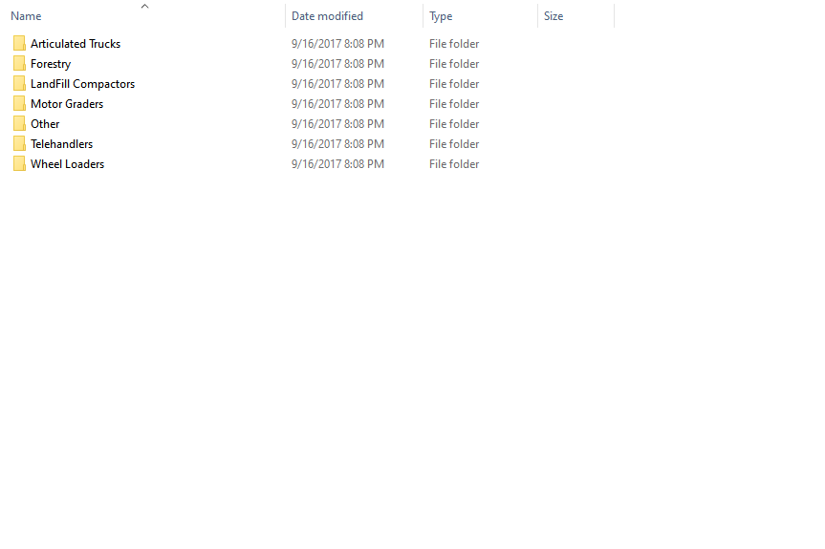Click the date modified of Wheel Loaders
This screenshot has width=825, height=549.
pyautogui.click(x=337, y=163)
